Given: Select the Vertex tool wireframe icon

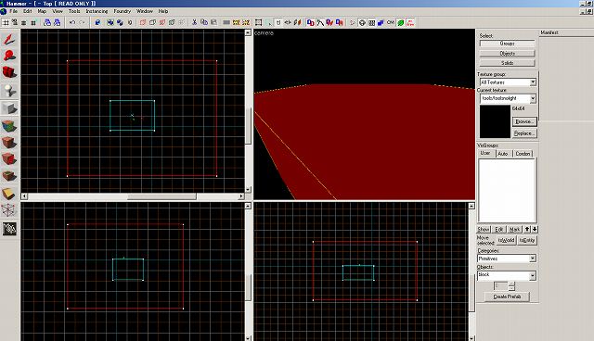Looking at the screenshot, I should tap(9, 210).
